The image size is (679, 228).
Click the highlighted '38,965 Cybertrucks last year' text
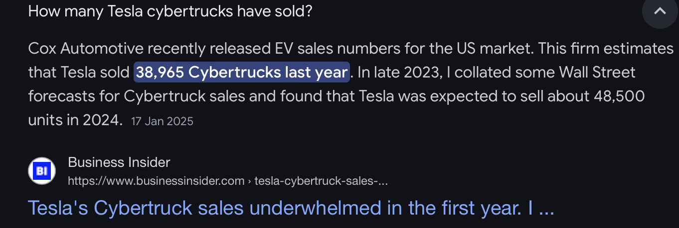pos(241,73)
